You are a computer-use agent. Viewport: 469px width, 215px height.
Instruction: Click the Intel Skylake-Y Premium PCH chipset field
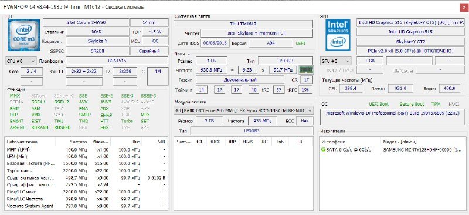pos(257,33)
